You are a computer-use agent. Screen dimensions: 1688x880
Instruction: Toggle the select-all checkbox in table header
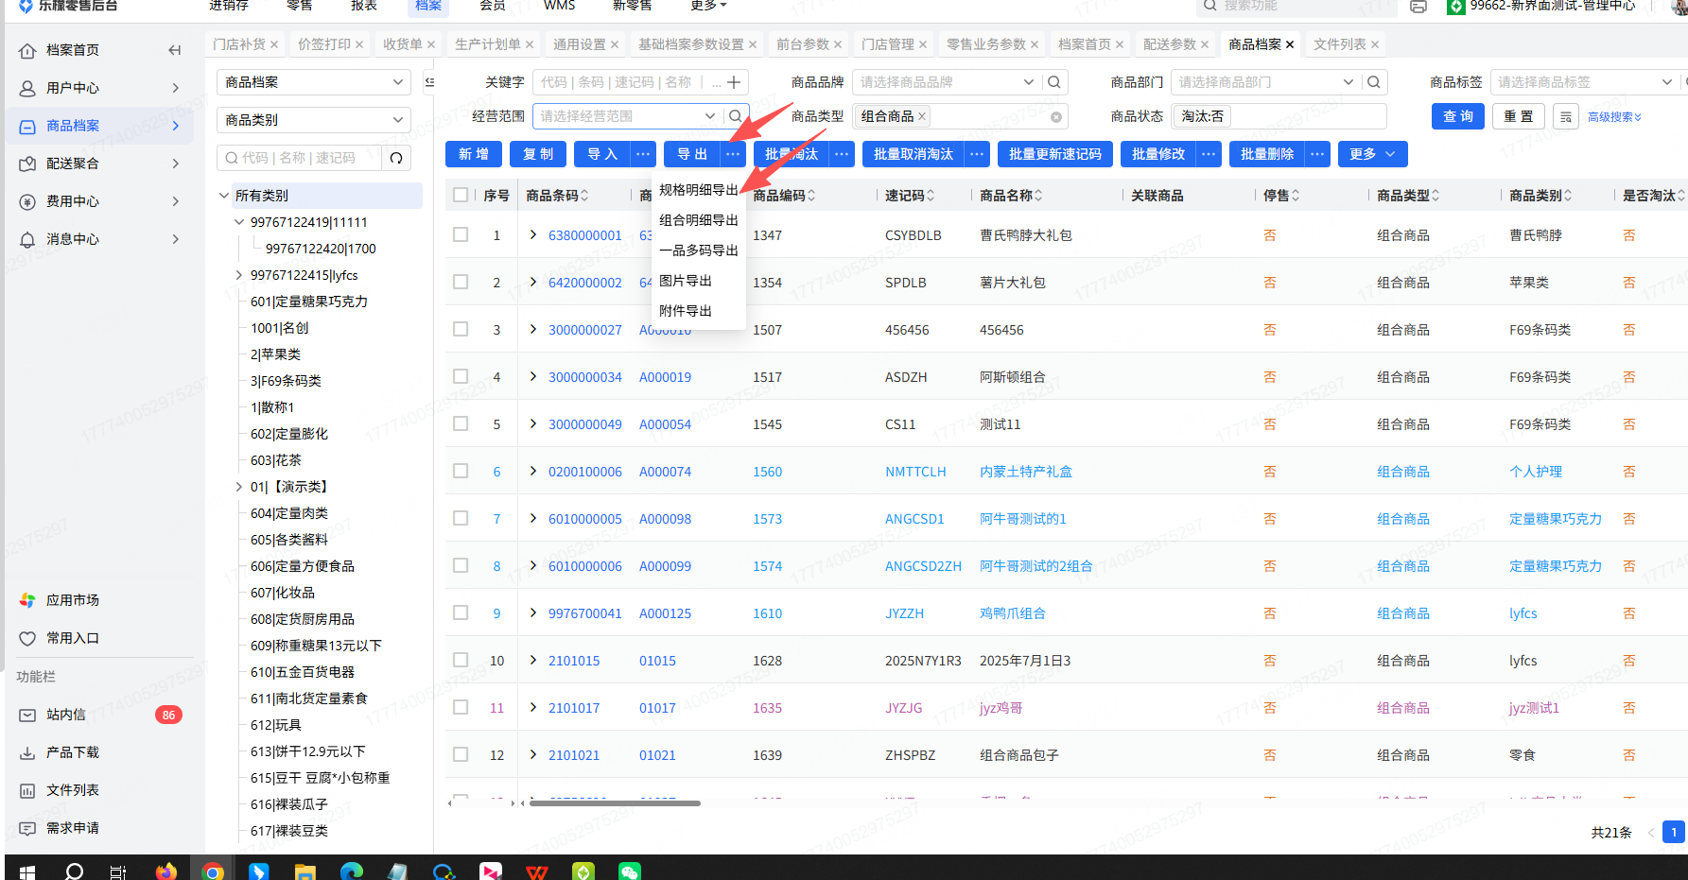tap(461, 195)
